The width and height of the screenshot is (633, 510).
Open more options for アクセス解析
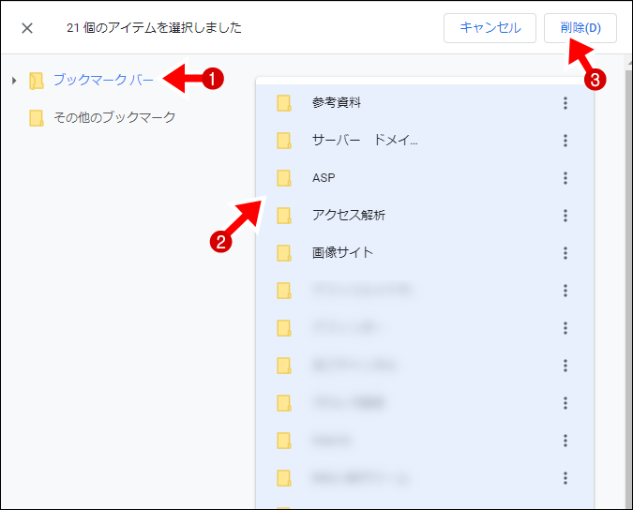tap(565, 216)
